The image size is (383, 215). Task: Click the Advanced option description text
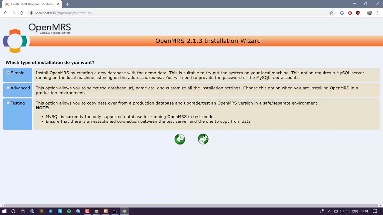click(x=197, y=90)
